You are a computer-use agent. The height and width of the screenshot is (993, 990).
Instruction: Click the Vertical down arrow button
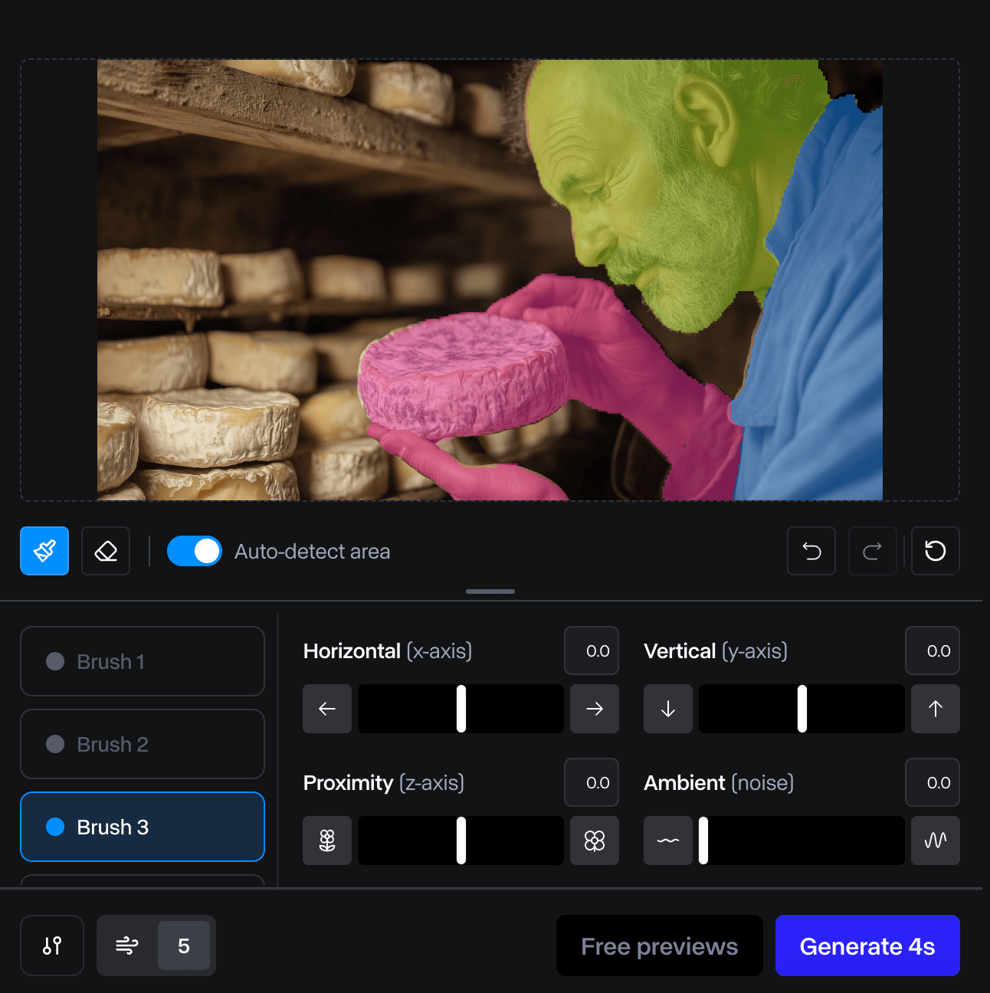[x=668, y=709]
